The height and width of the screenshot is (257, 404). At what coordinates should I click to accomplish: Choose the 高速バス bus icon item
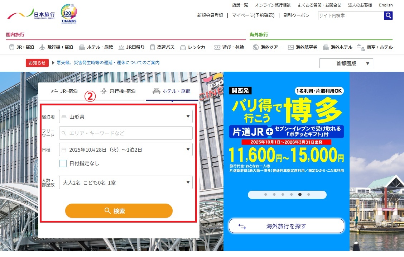click(x=153, y=47)
